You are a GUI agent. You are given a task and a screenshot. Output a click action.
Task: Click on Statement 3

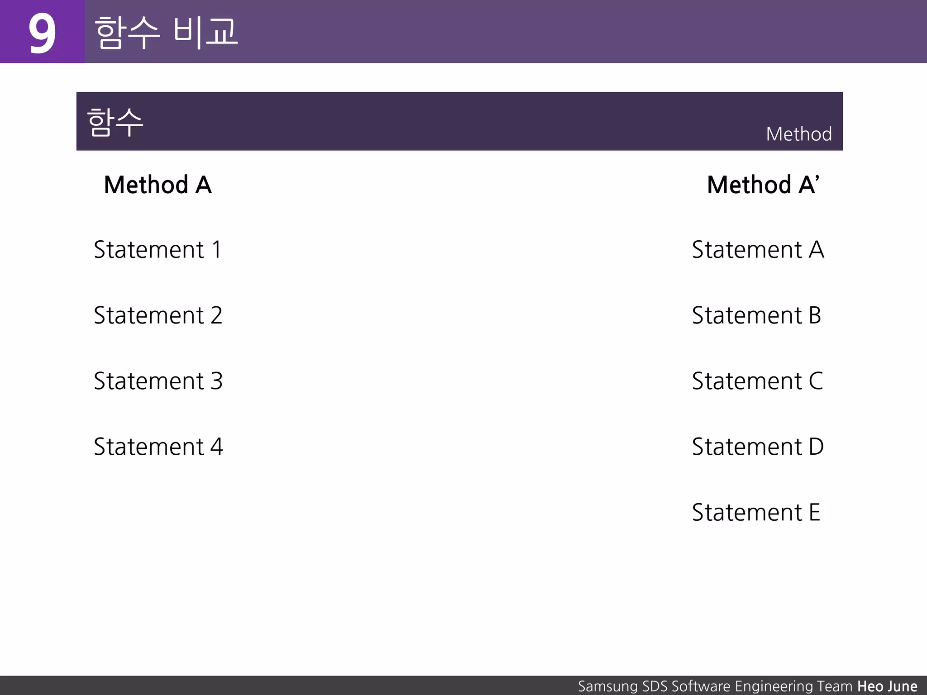tap(158, 381)
